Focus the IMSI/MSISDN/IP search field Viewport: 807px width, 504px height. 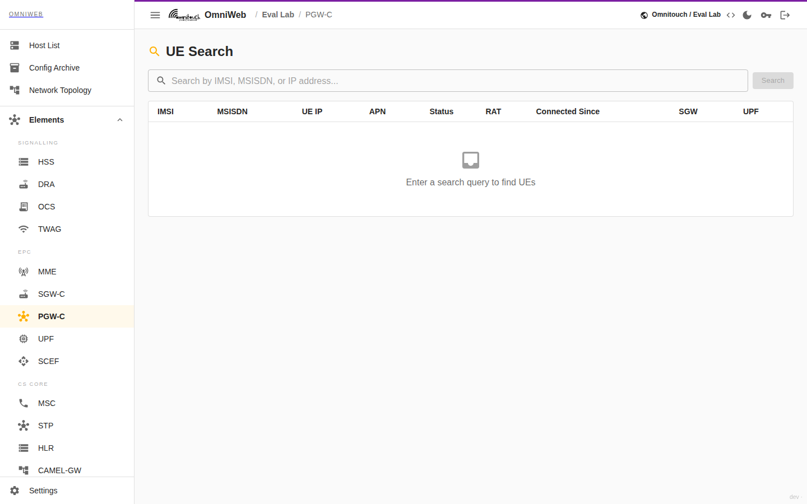448,81
